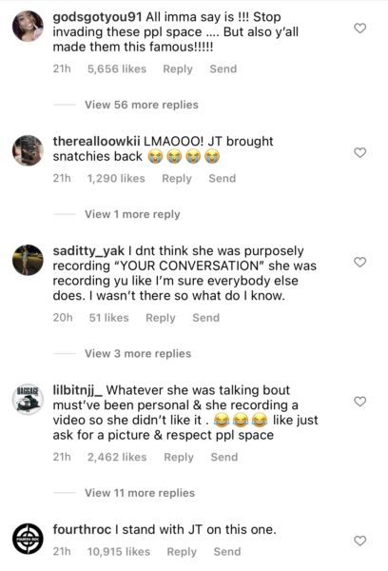Open fourthroc's target logo avatar
Screen dimensions: 388x571
click(x=28, y=539)
